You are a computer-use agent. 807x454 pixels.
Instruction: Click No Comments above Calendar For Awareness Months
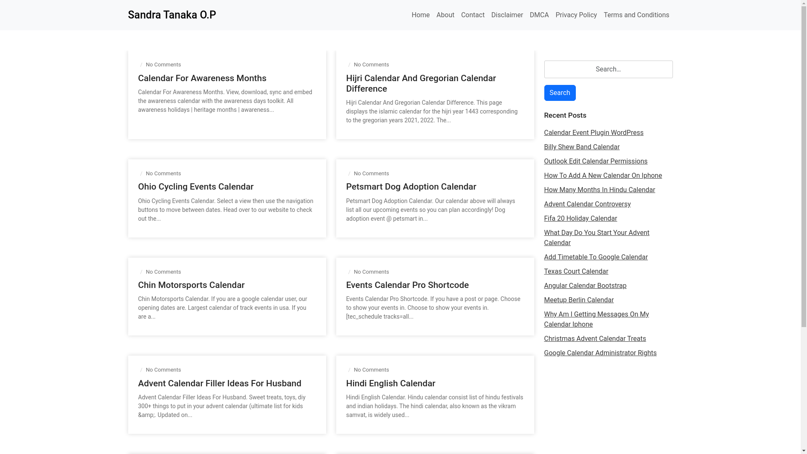pos(163,65)
